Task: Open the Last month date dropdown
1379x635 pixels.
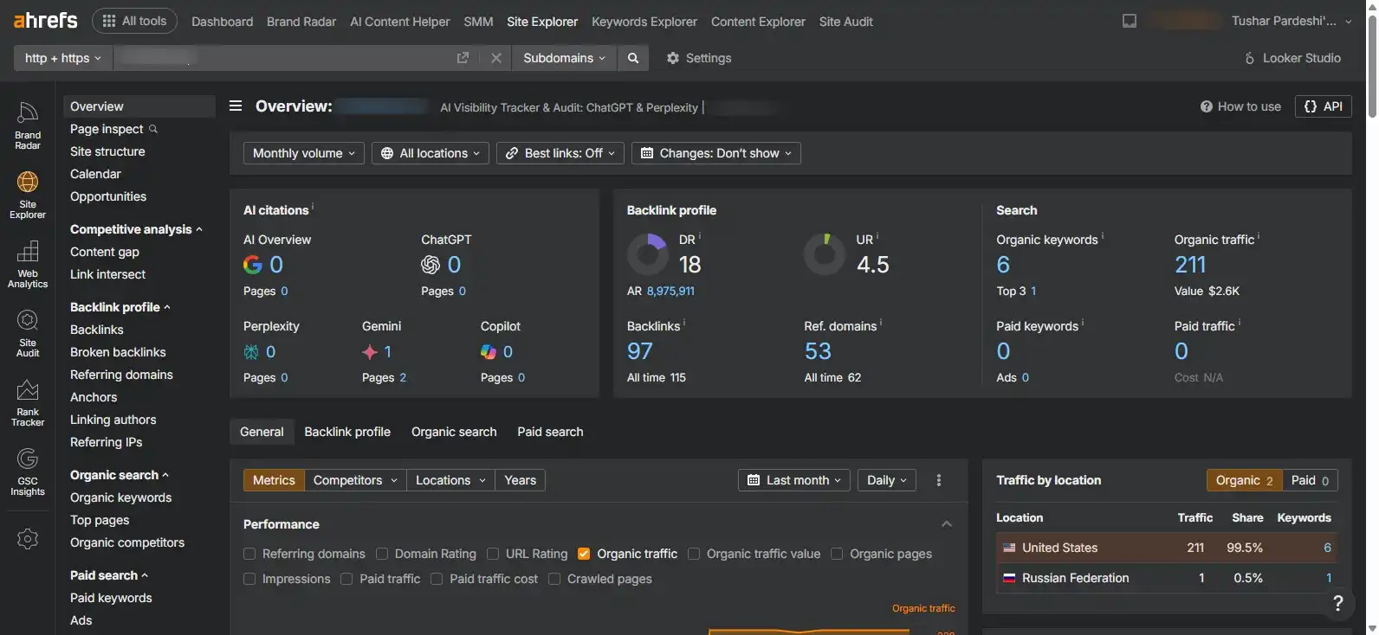Action: click(794, 480)
